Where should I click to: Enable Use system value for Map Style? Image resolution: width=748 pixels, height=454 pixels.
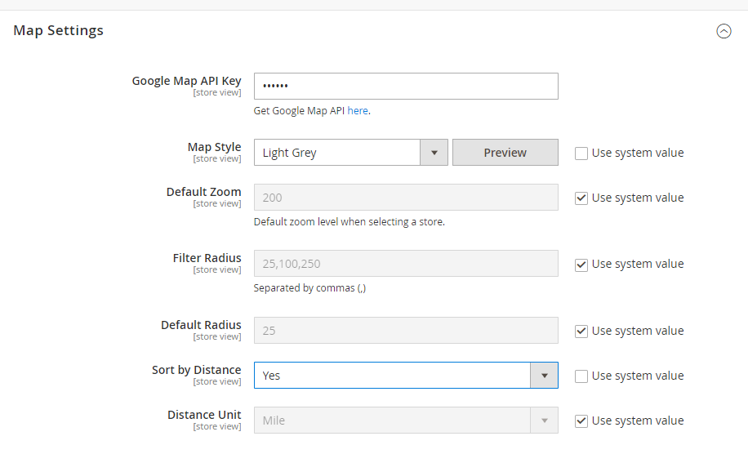tap(581, 153)
